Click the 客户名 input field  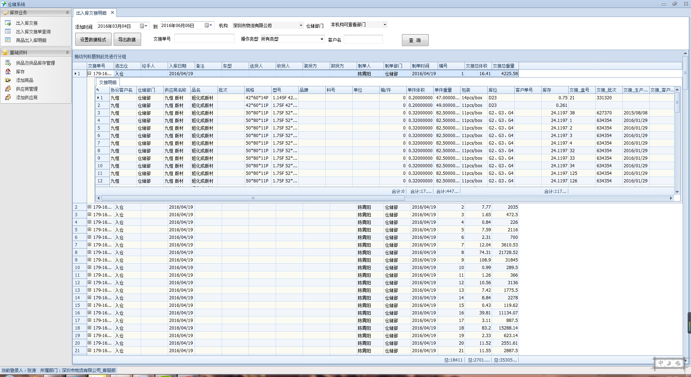[x=363, y=40]
